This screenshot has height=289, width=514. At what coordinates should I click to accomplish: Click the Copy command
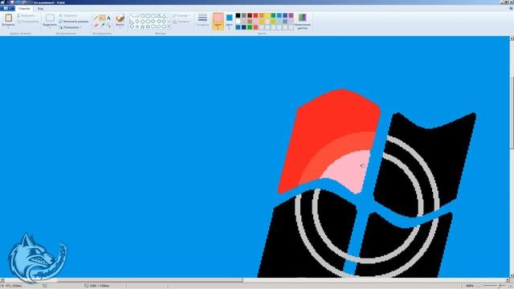[x=28, y=22]
